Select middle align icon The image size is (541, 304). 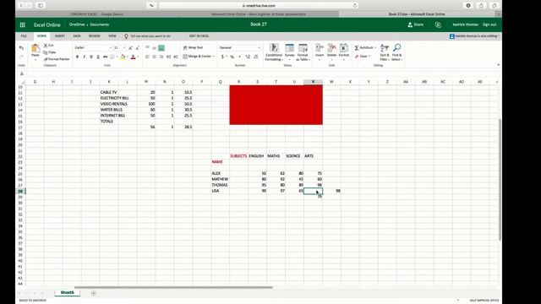click(x=154, y=48)
